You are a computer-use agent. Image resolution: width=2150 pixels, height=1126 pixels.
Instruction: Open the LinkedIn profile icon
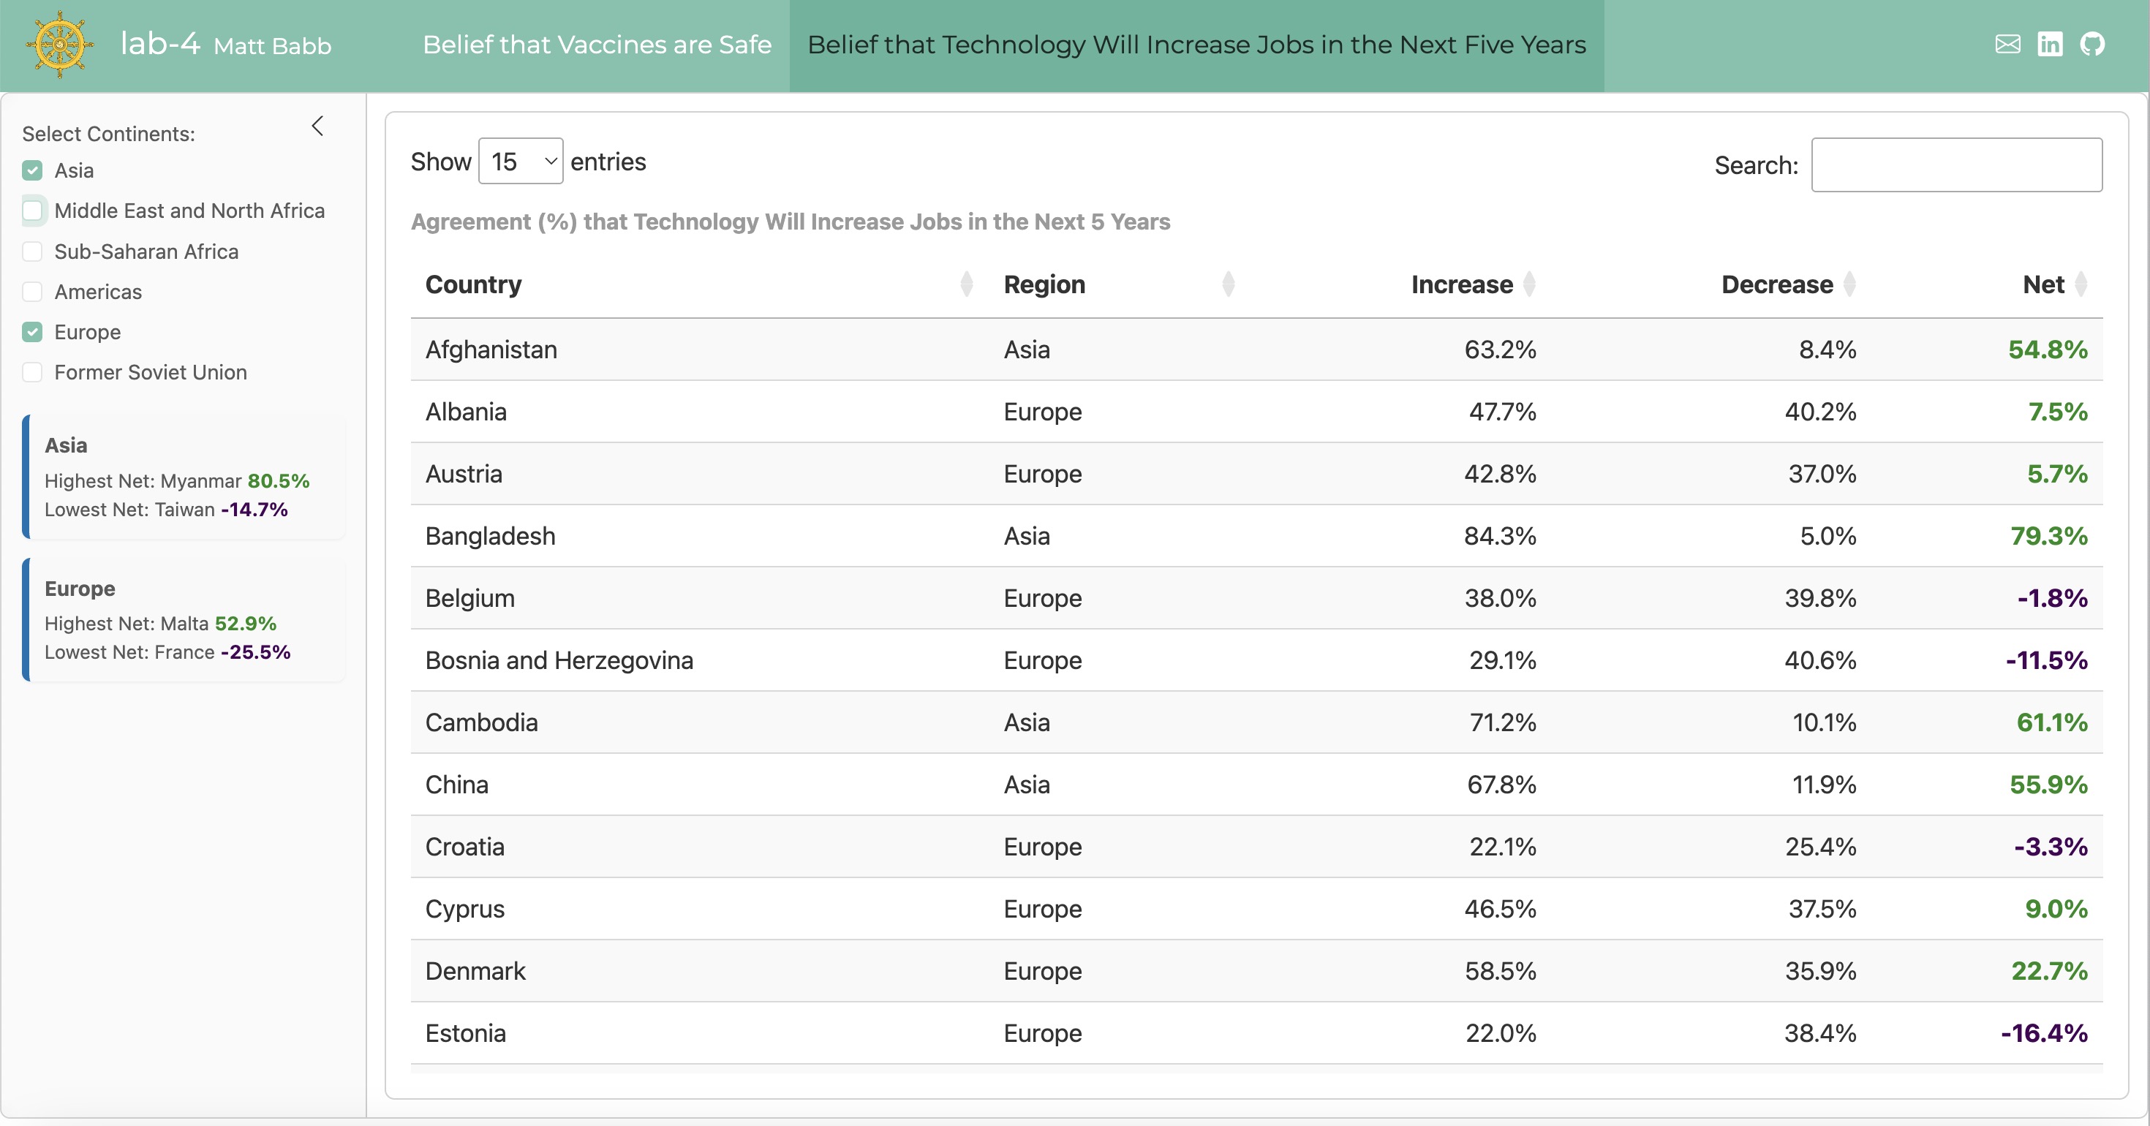coord(2050,45)
